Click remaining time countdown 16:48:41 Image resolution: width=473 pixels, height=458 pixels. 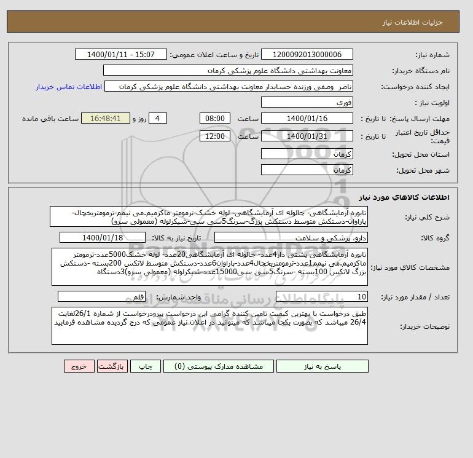click(106, 119)
